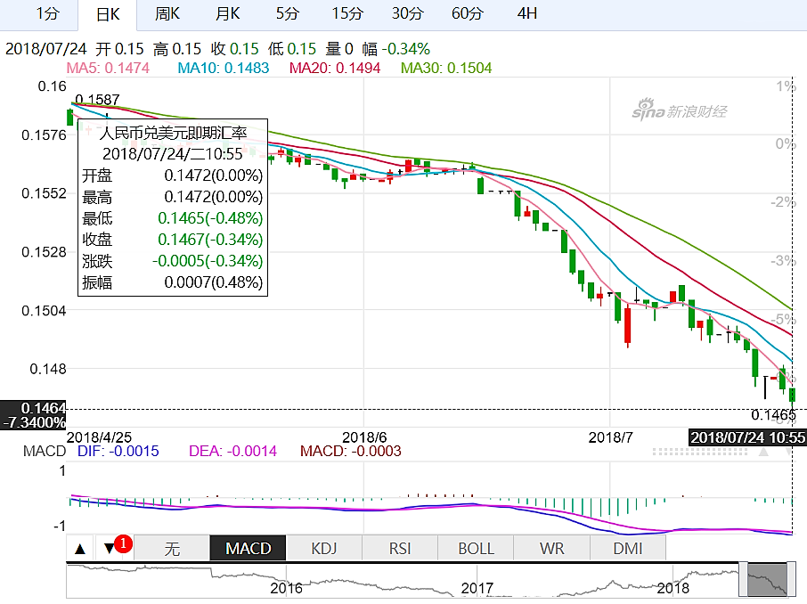807x604 pixels.
Task: Click the 振幅 0.0007 row in tooltip
Action: point(173,282)
